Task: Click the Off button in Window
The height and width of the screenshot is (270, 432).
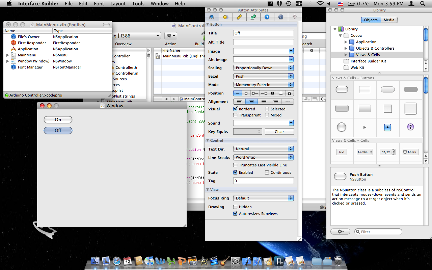Action: point(58,130)
